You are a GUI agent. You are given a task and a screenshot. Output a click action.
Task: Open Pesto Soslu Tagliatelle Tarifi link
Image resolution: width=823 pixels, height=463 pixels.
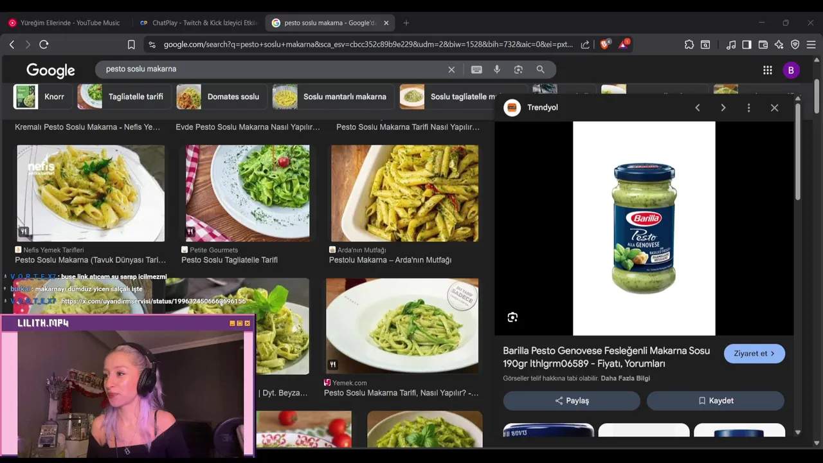pos(230,260)
